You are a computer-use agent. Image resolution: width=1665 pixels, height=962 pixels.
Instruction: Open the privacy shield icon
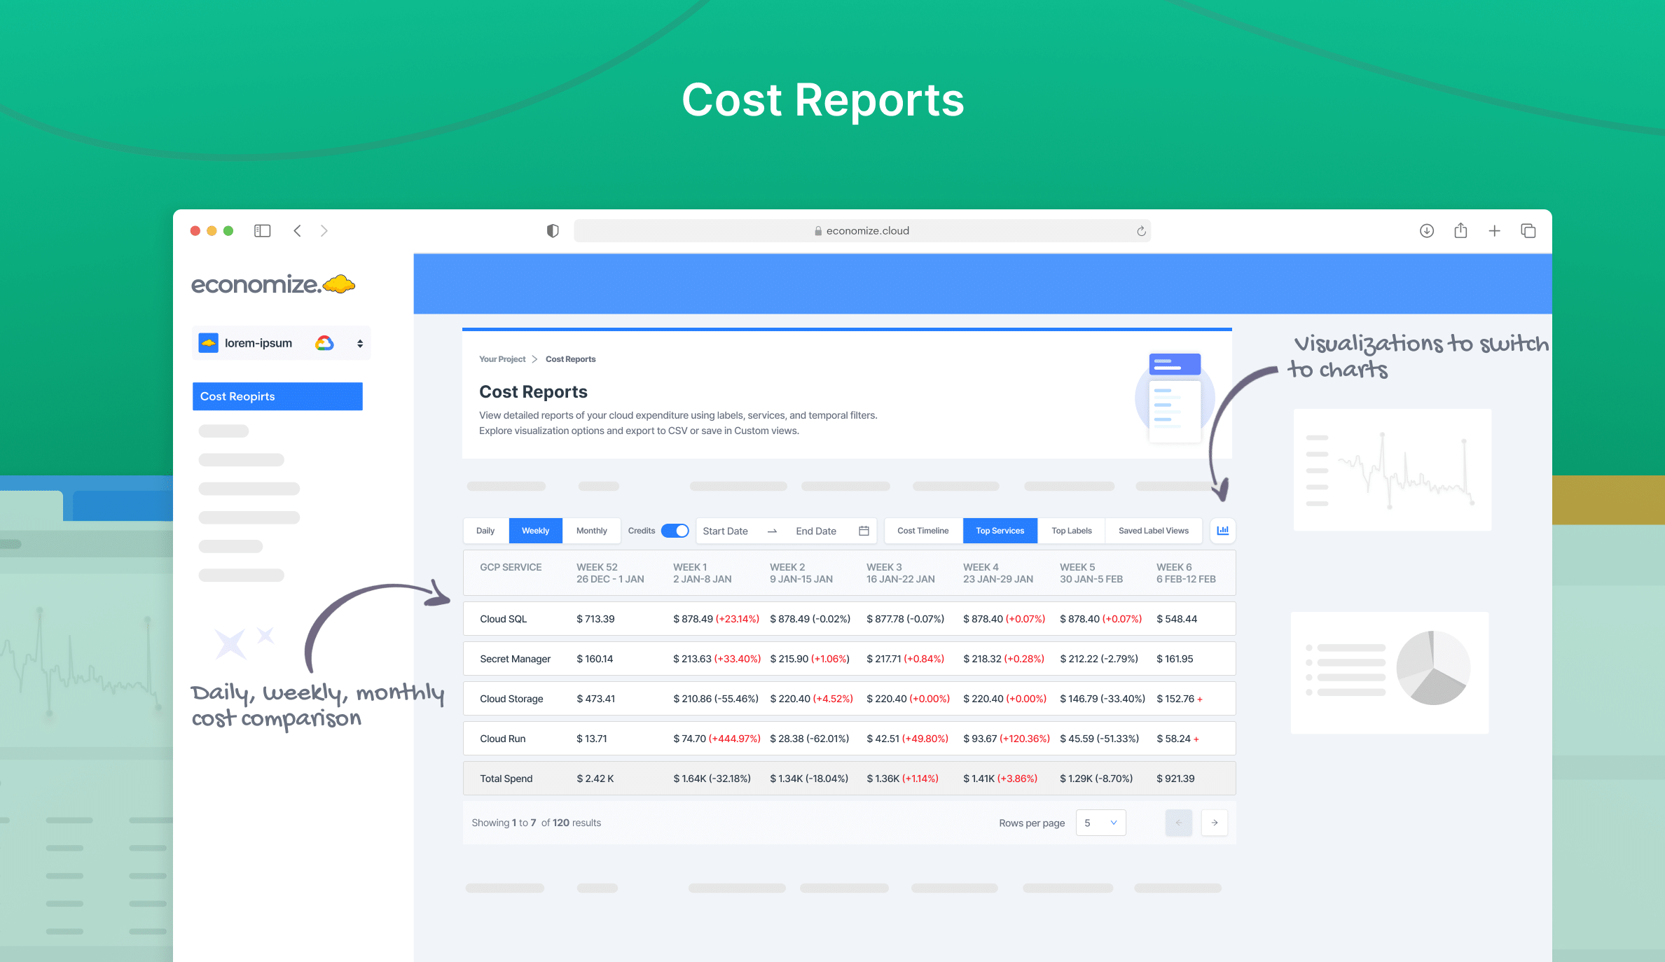coord(553,231)
